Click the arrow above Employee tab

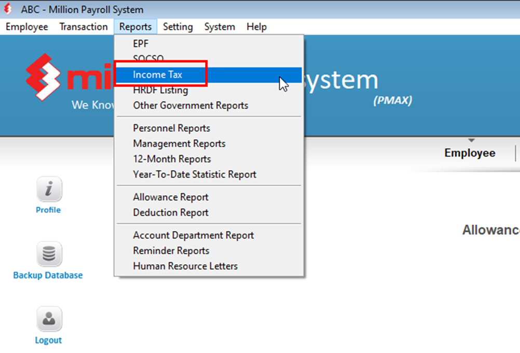pyautogui.click(x=471, y=140)
